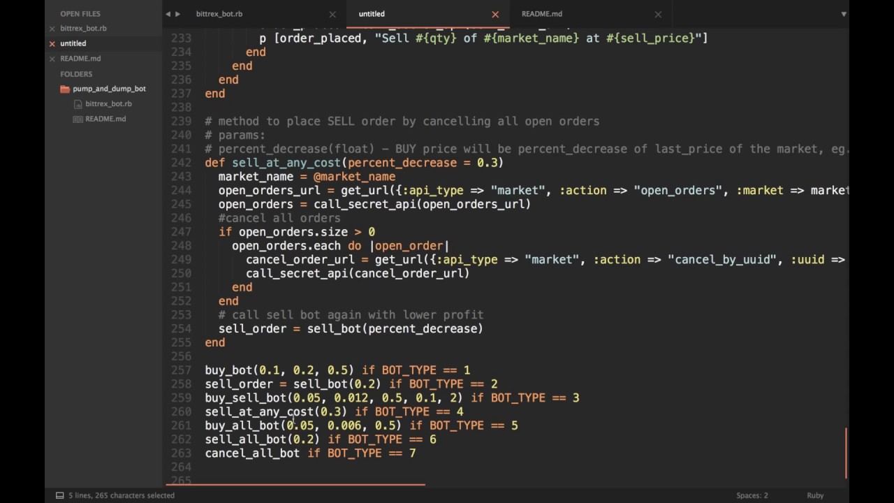The width and height of the screenshot is (894, 503).
Task: Click @market_name on line 243
Action: (354, 177)
